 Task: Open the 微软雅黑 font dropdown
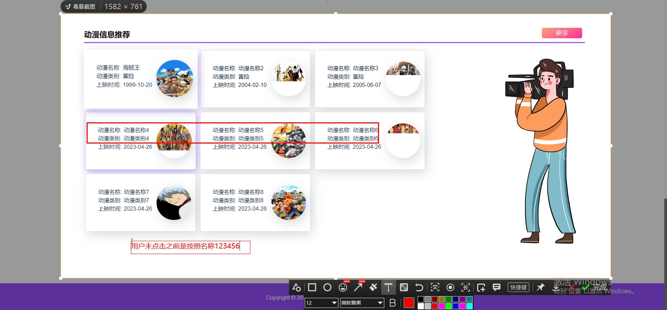click(x=362, y=303)
